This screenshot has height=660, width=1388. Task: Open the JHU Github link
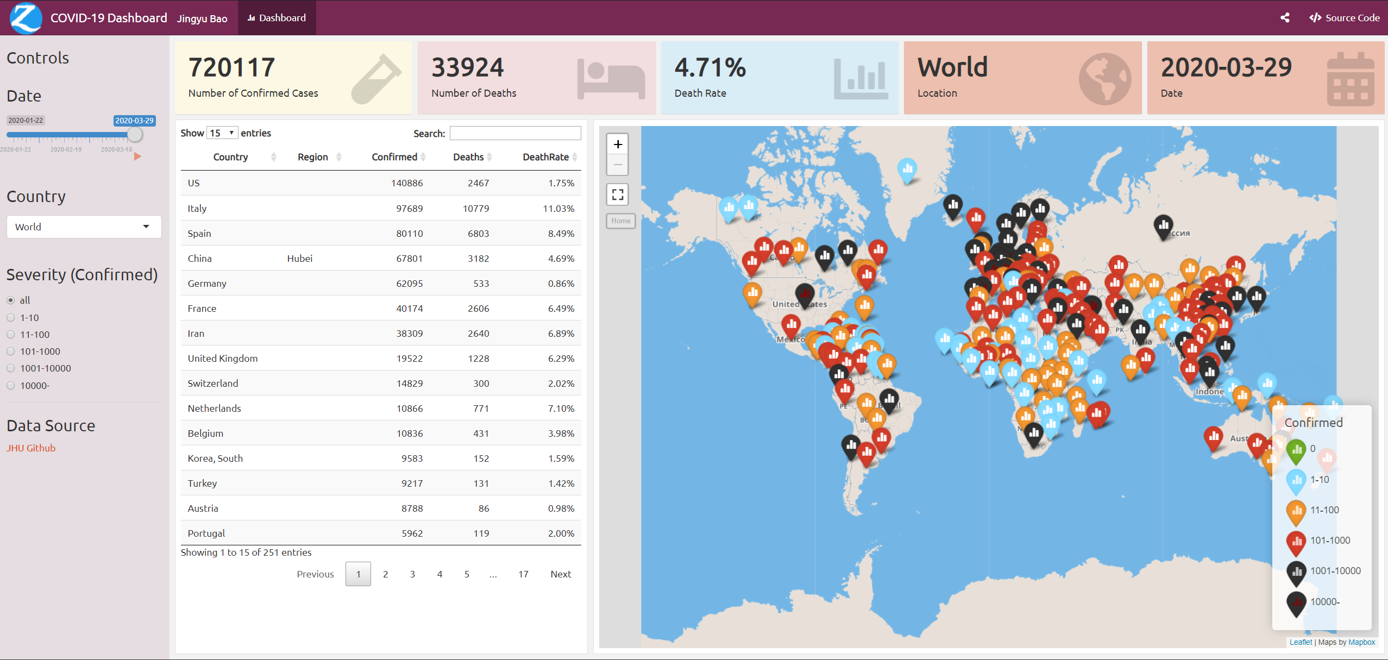click(31, 448)
